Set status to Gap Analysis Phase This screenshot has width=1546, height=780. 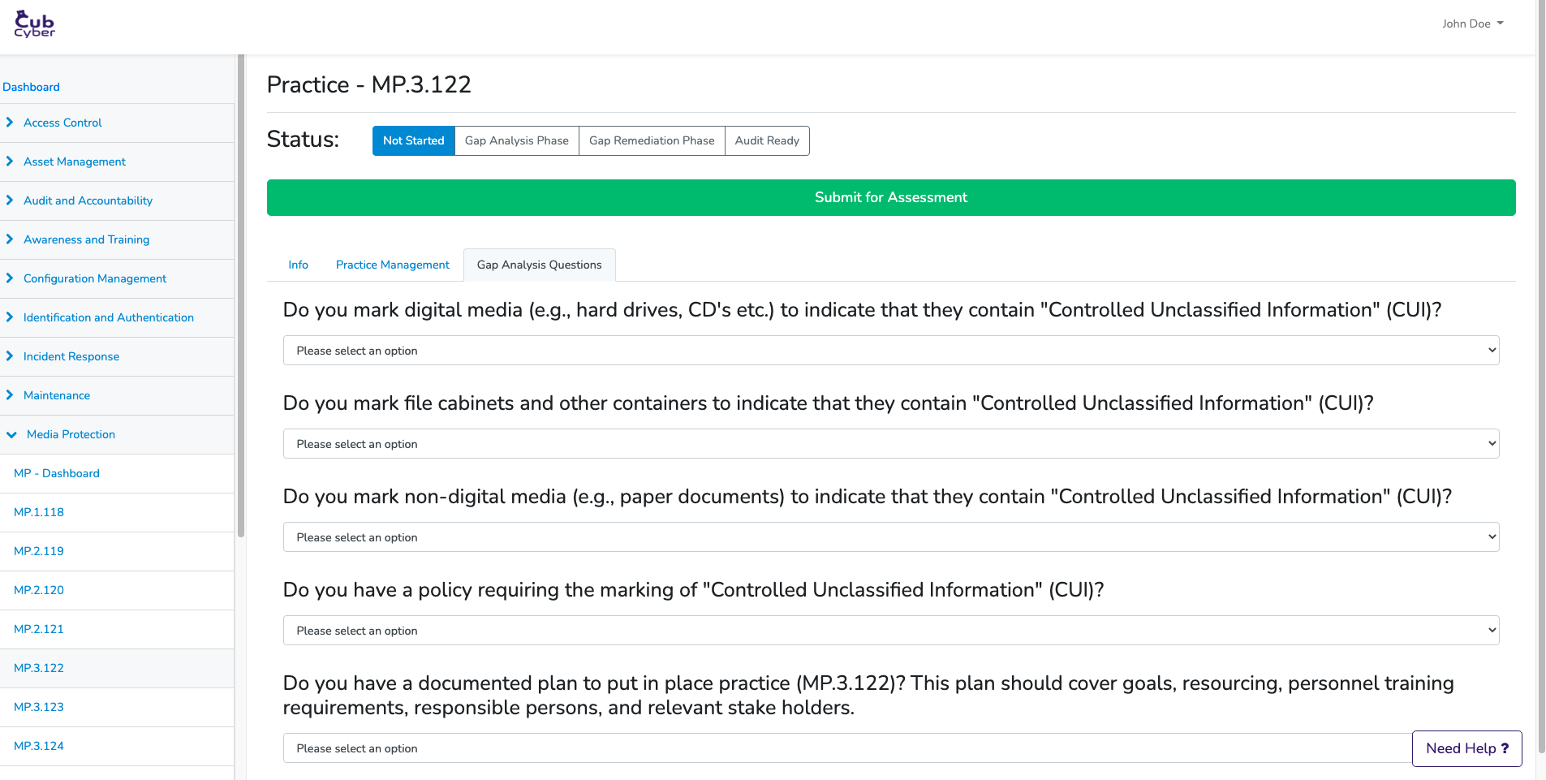point(516,140)
